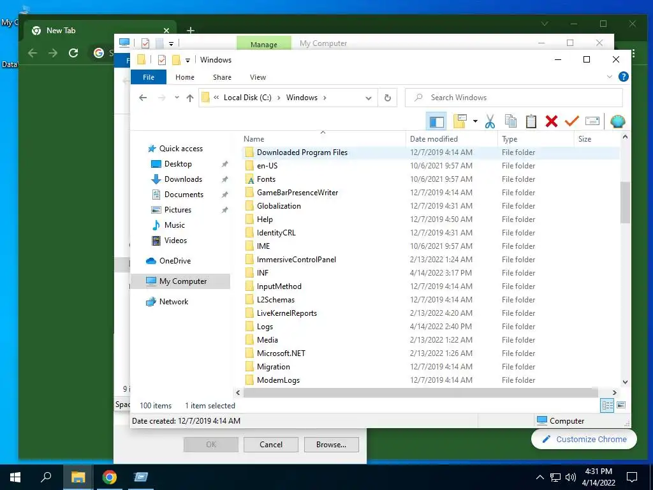Click Properties icon in My Computer title bar
This screenshot has height=490, width=653.
pos(145,43)
